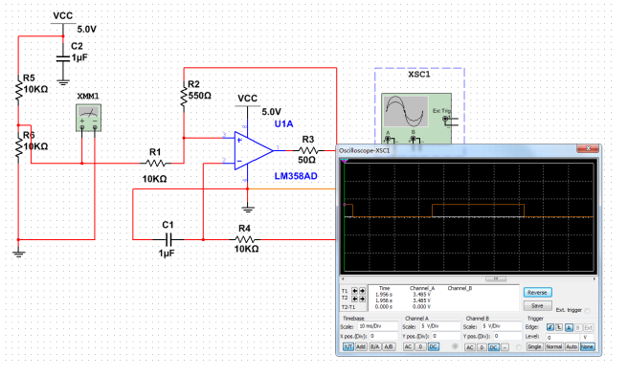The image size is (628, 377).
Task: Click oscilloscope horizontal scrollbar thumb
Action: point(496,278)
